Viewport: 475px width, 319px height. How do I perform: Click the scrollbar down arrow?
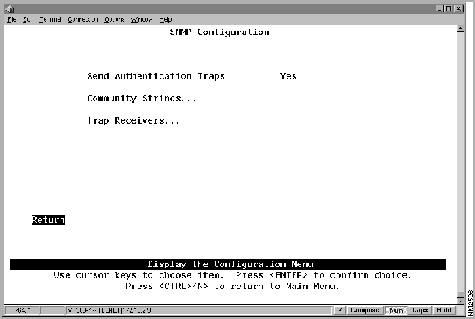(461, 301)
